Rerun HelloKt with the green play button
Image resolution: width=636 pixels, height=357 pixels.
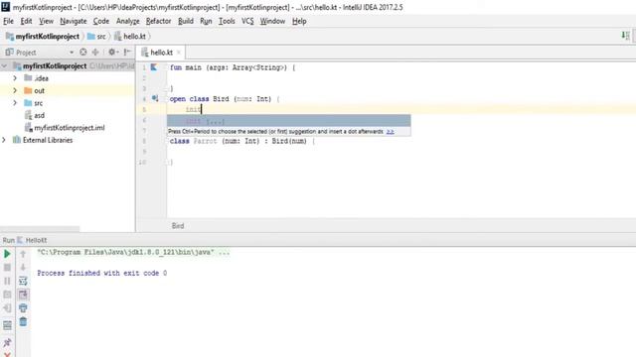(7, 254)
